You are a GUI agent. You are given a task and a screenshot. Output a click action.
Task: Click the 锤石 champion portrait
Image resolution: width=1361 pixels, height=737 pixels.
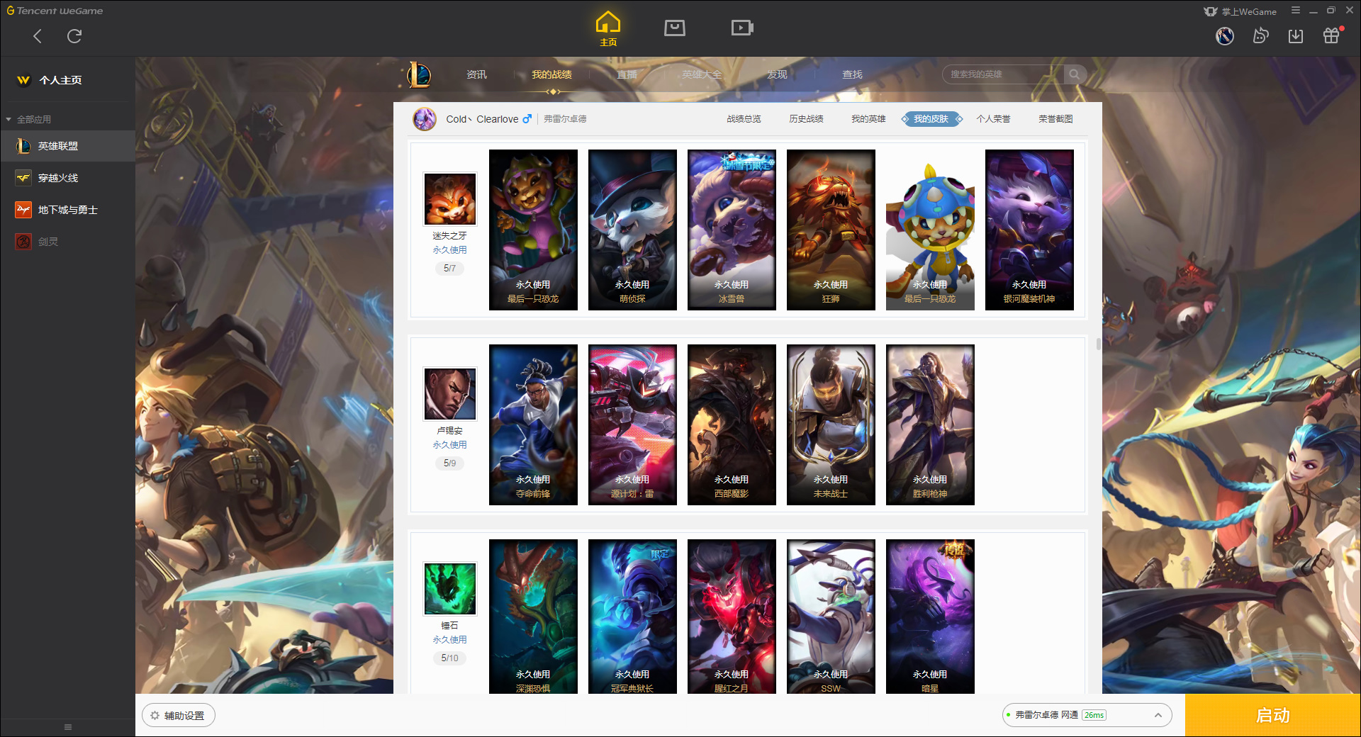tap(450, 588)
